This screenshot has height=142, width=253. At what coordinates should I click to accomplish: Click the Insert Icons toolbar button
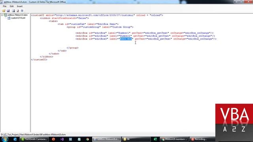click(13, 11)
